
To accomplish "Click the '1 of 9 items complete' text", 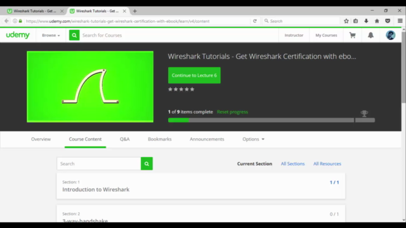I will pyautogui.click(x=190, y=112).
